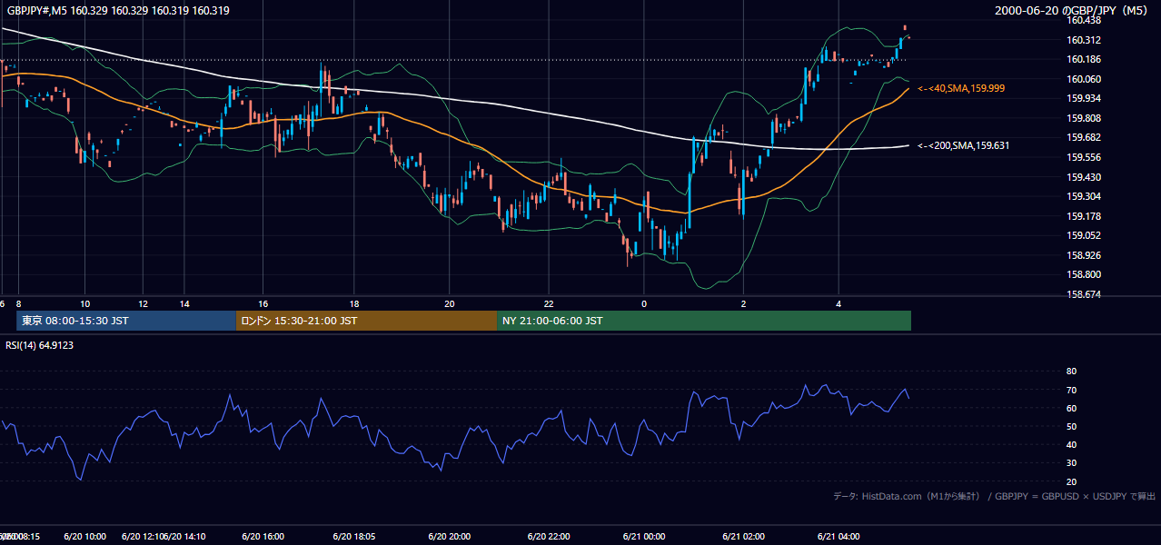The width and height of the screenshot is (1161, 545).
Task: Click price axis value 160.438
Action: pos(1084,20)
